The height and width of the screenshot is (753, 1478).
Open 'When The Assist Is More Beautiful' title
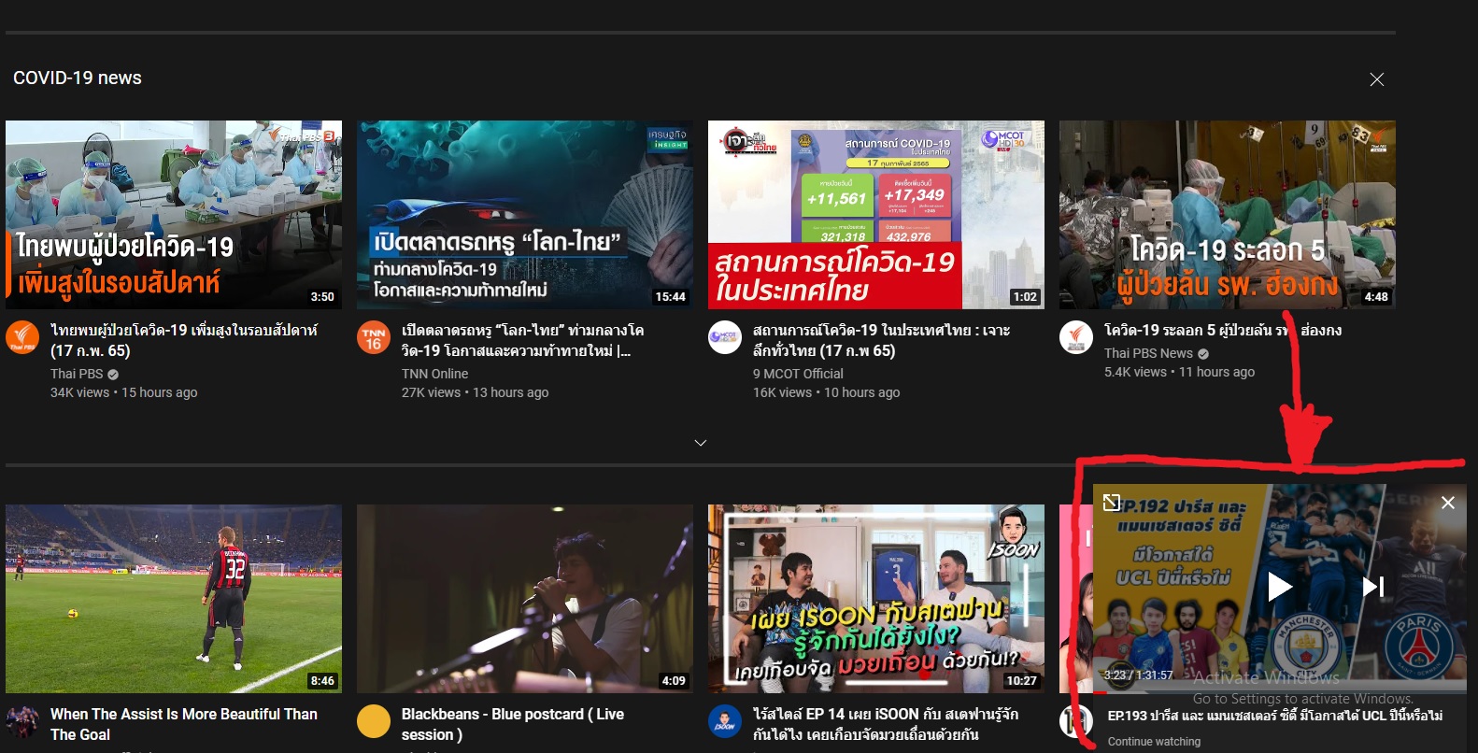184,724
